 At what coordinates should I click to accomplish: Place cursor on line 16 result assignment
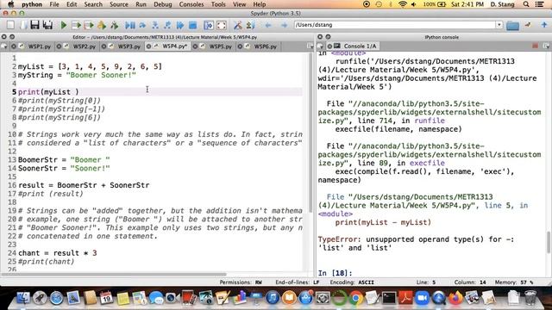(84, 185)
